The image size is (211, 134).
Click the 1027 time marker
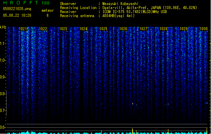pyautogui.click(x=144, y=29)
